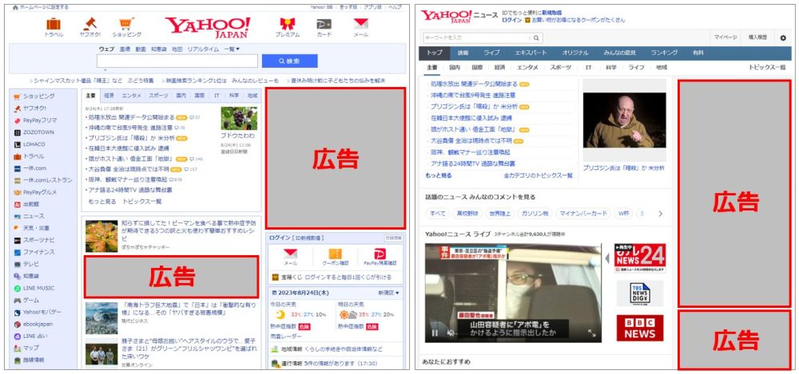
Task: Select リアルタイム search type above search box
Action: point(203,49)
